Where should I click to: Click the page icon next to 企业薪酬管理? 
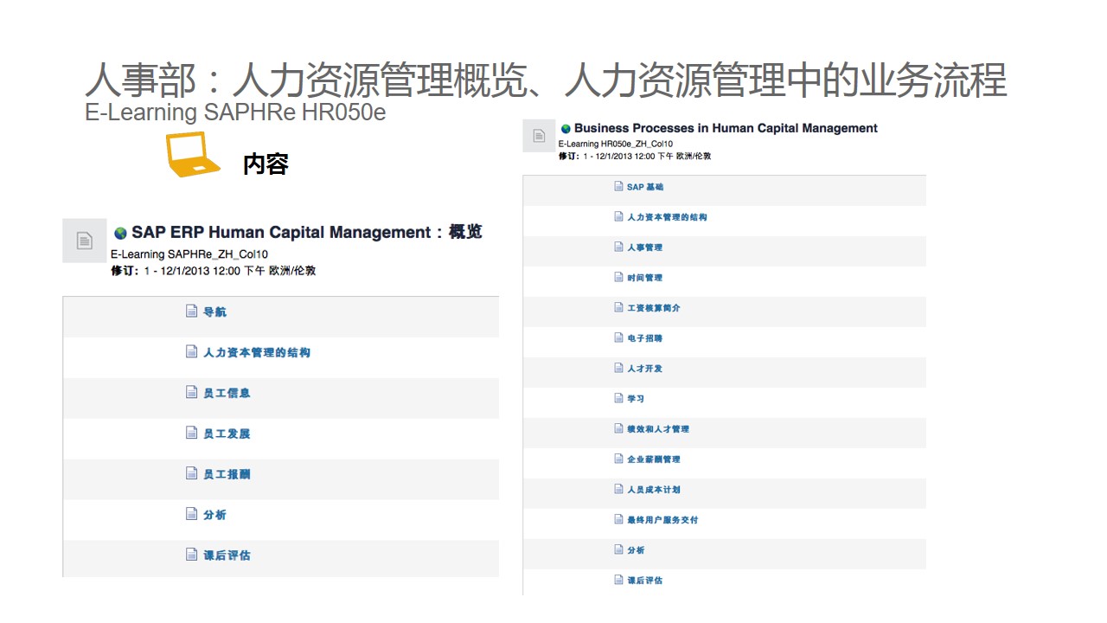pyautogui.click(x=618, y=459)
